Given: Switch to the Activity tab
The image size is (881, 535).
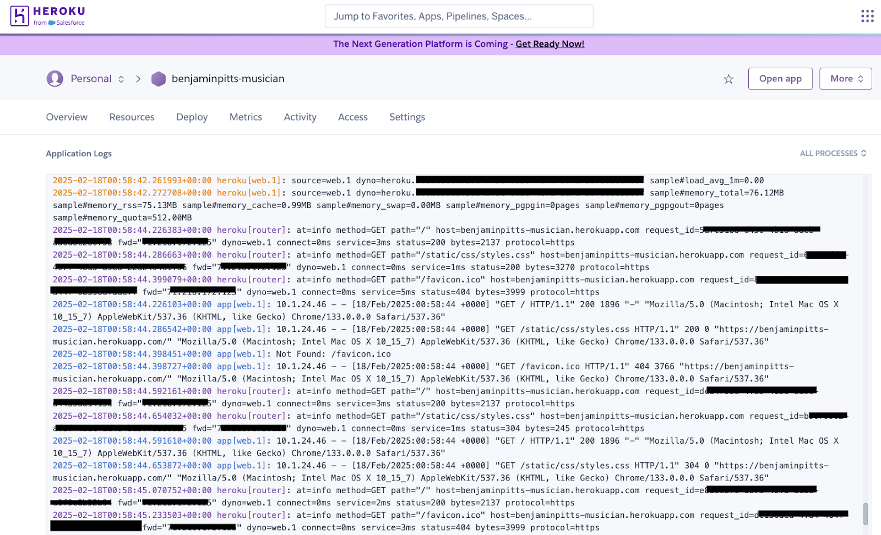Looking at the screenshot, I should point(300,117).
